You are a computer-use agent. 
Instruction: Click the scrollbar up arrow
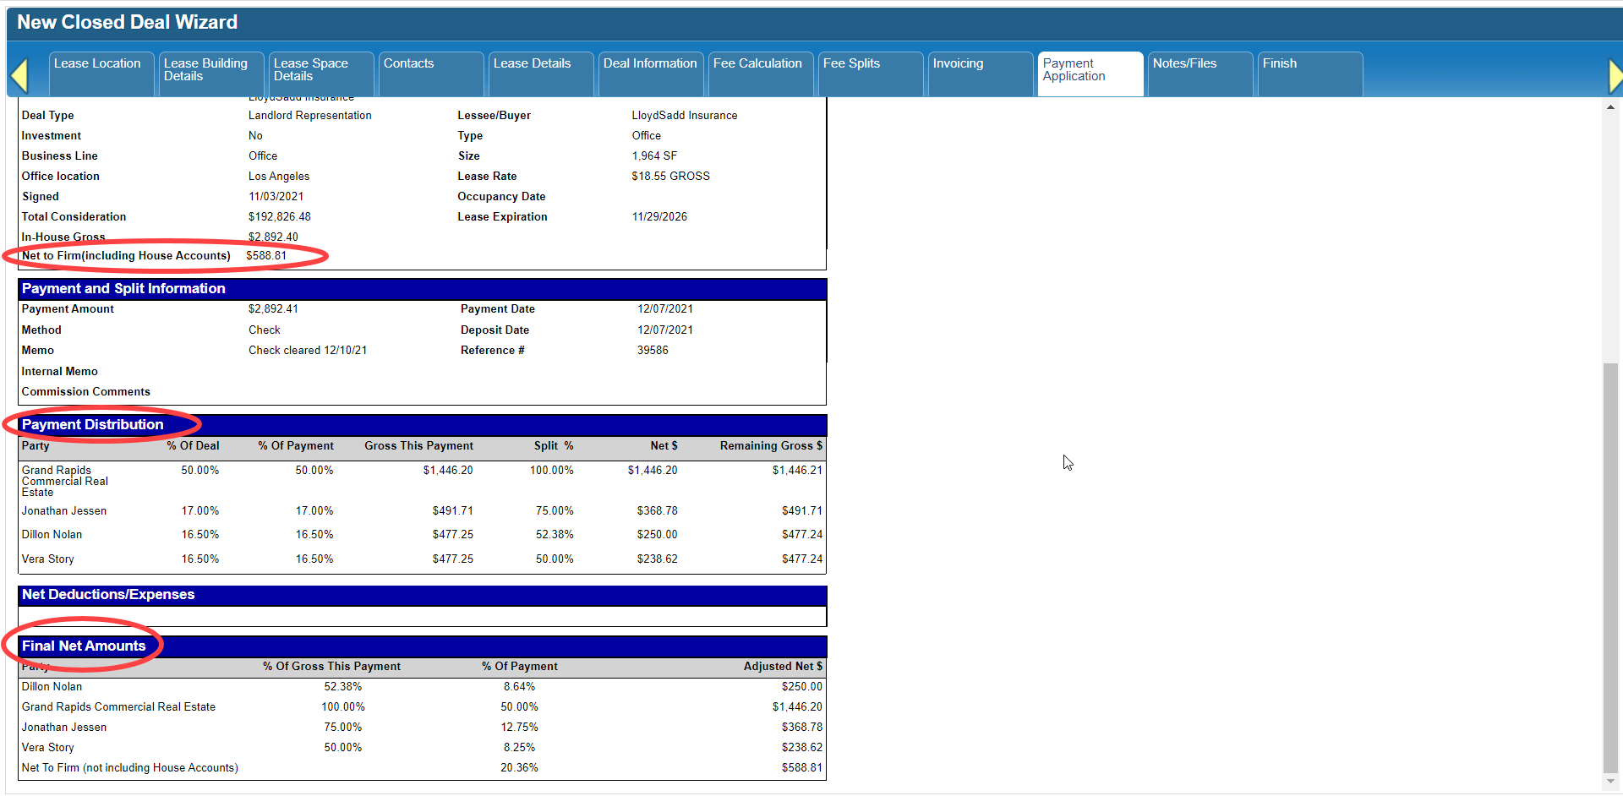(x=1610, y=107)
